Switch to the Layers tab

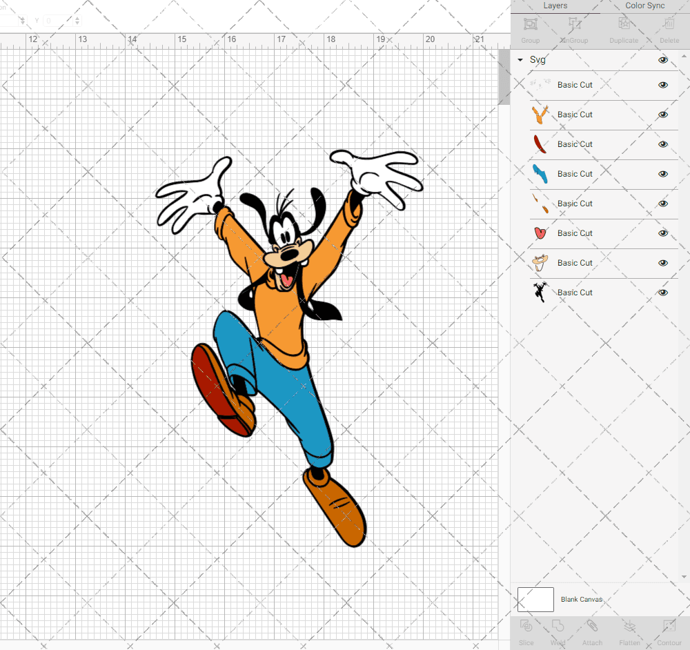(x=555, y=6)
